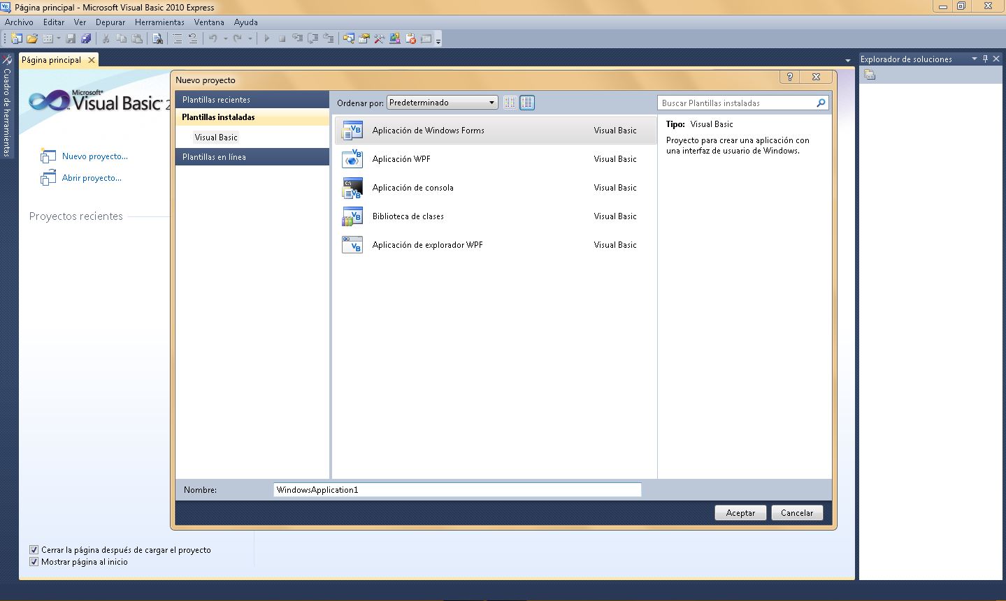Click Error List icon with red X
This screenshot has height=601, width=1006.
pyautogui.click(x=410, y=39)
